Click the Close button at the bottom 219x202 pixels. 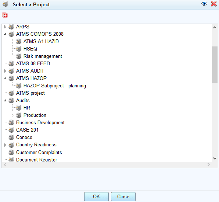pos(123,197)
